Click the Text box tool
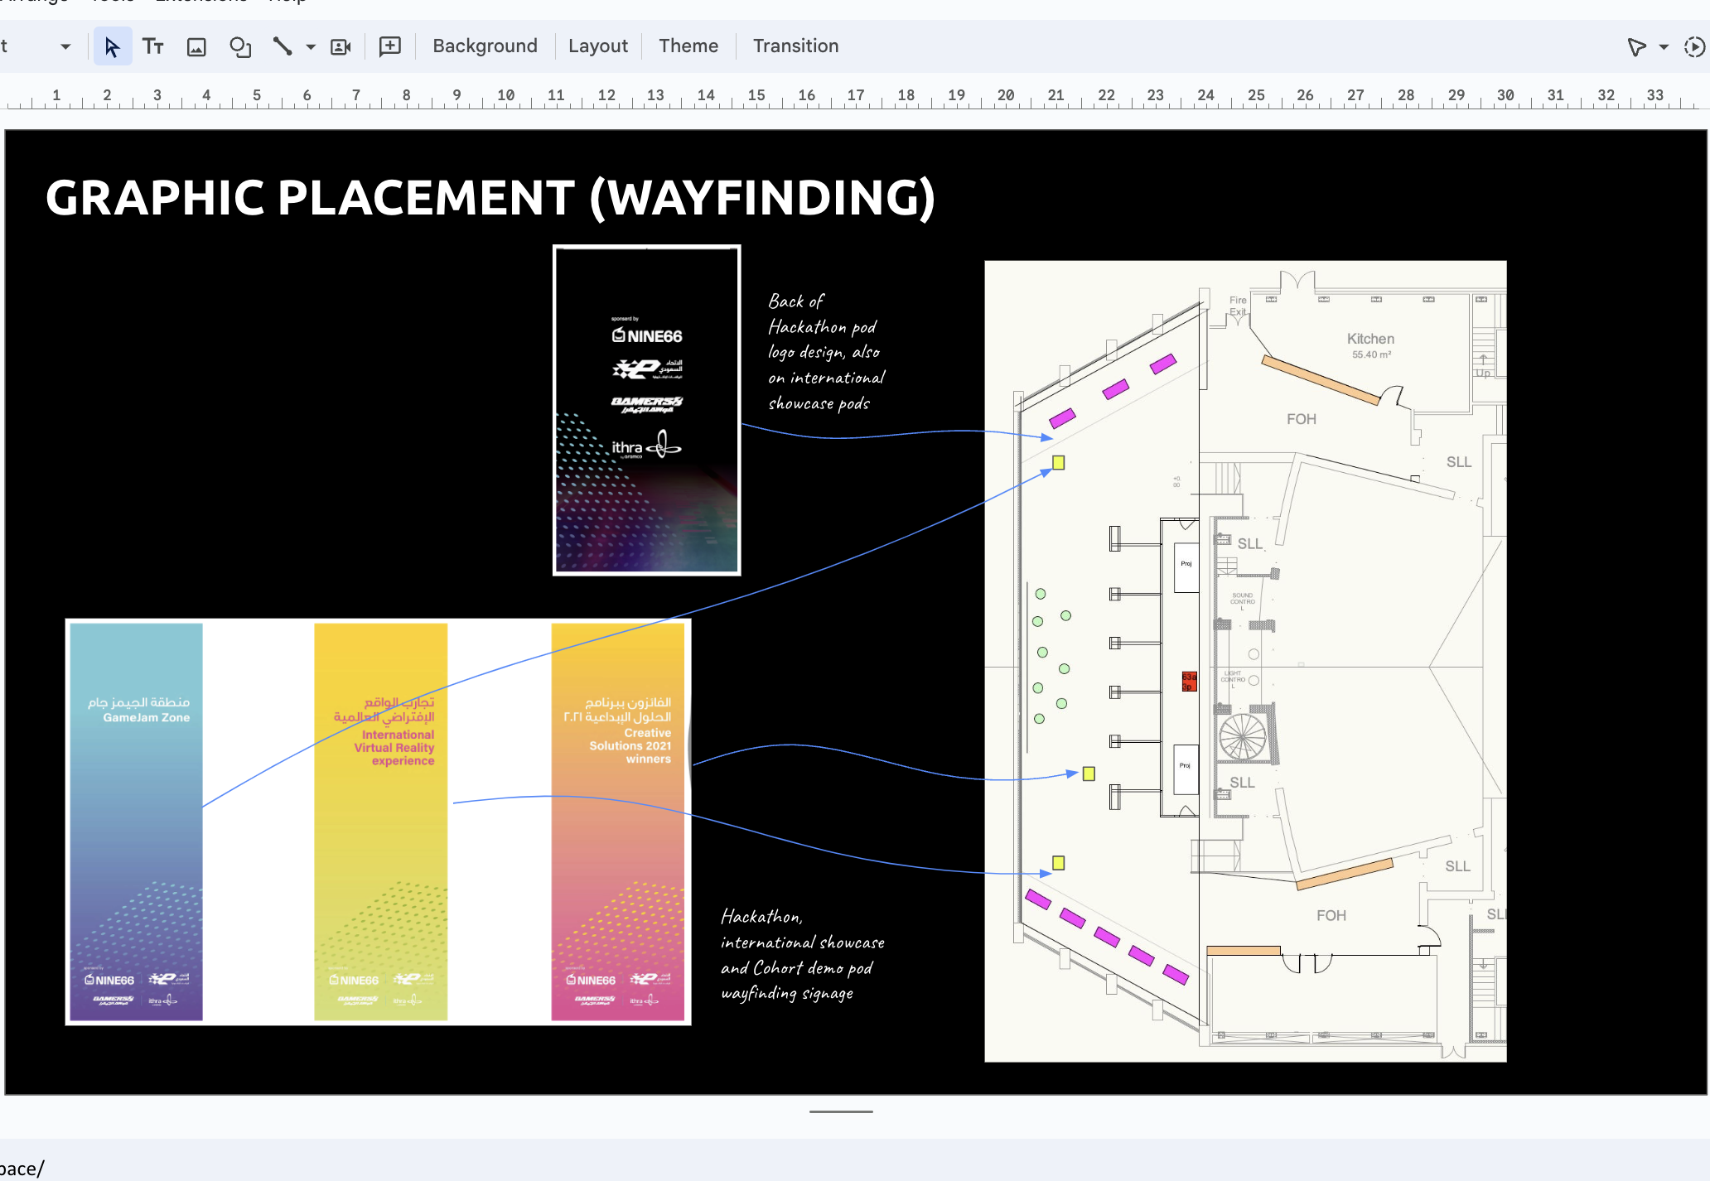The height and width of the screenshot is (1181, 1710). (x=153, y=46)
